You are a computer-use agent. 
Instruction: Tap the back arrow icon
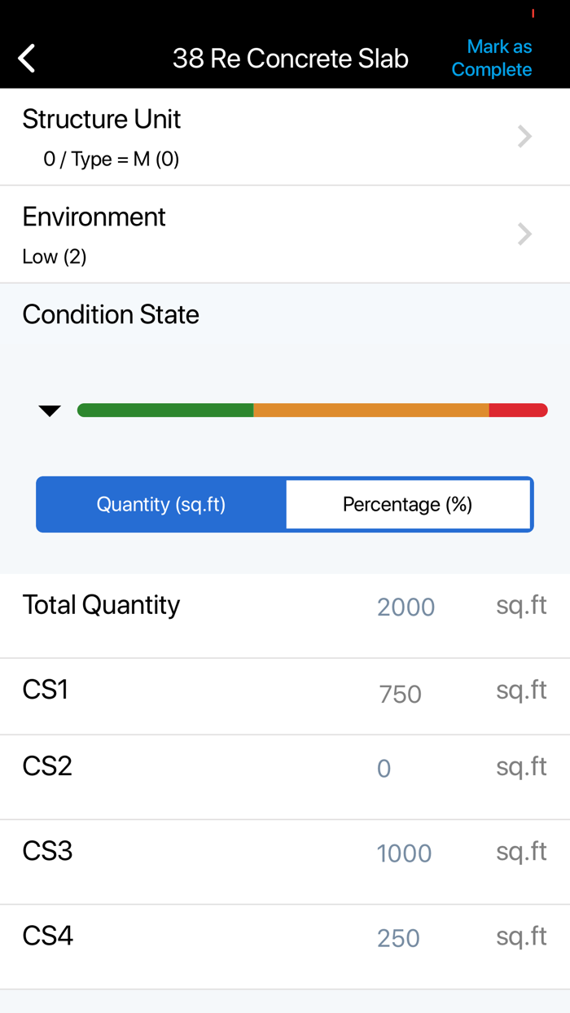(x=27, y=59)
